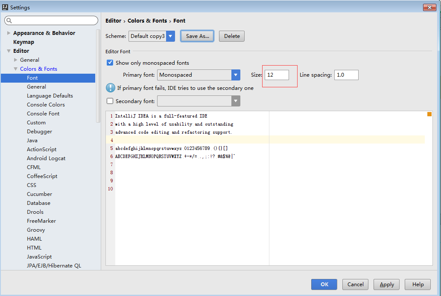Screen dimensions: 441x296
Task: Select CoffeeScript color settings
Action: [42, 176]
